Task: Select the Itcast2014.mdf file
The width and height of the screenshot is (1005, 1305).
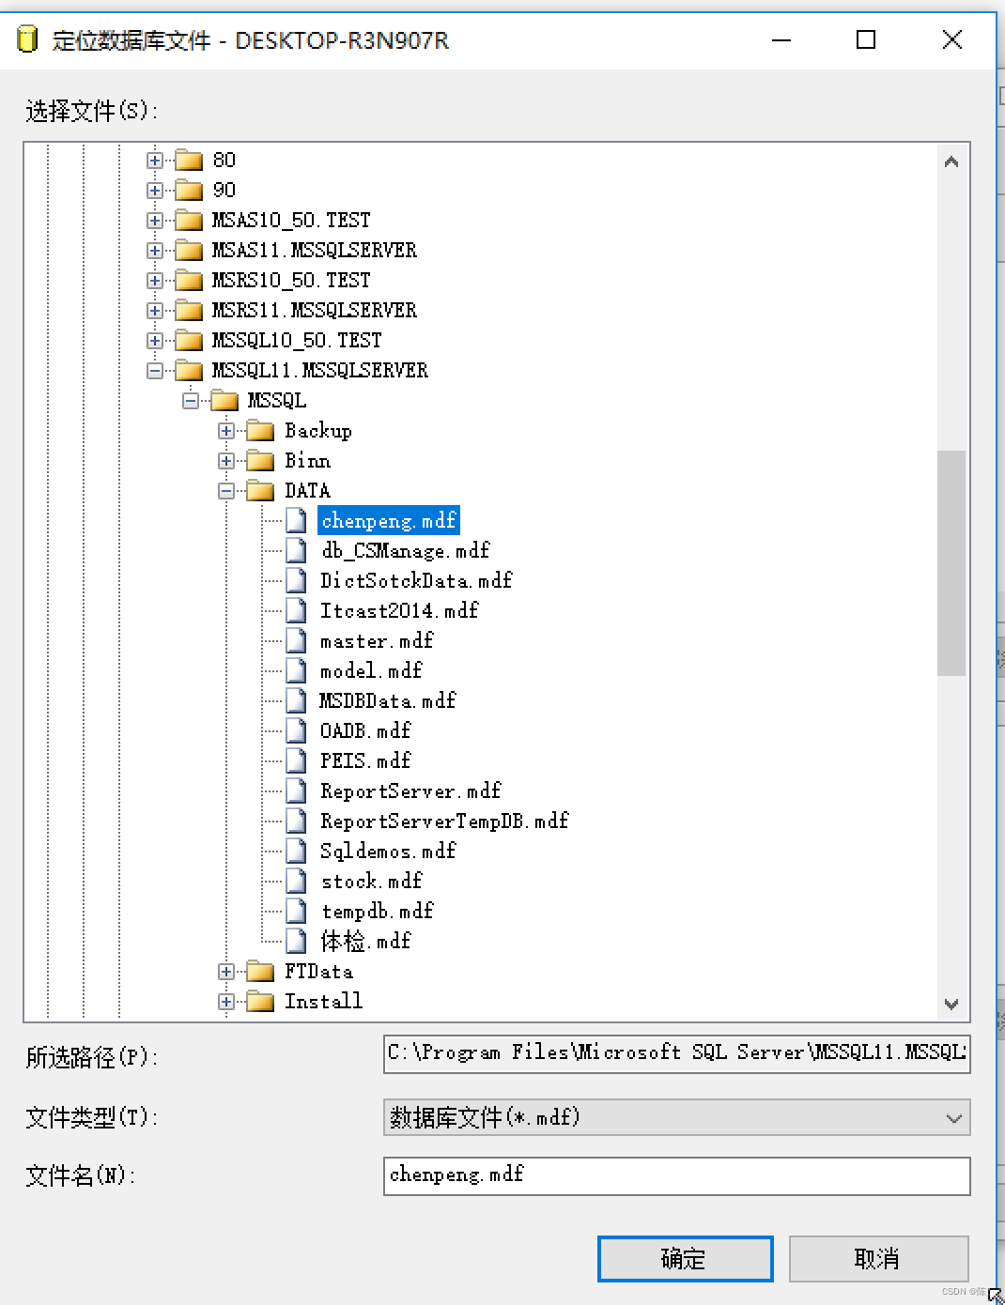Action: pyautogui.click(x=399, y=610)
